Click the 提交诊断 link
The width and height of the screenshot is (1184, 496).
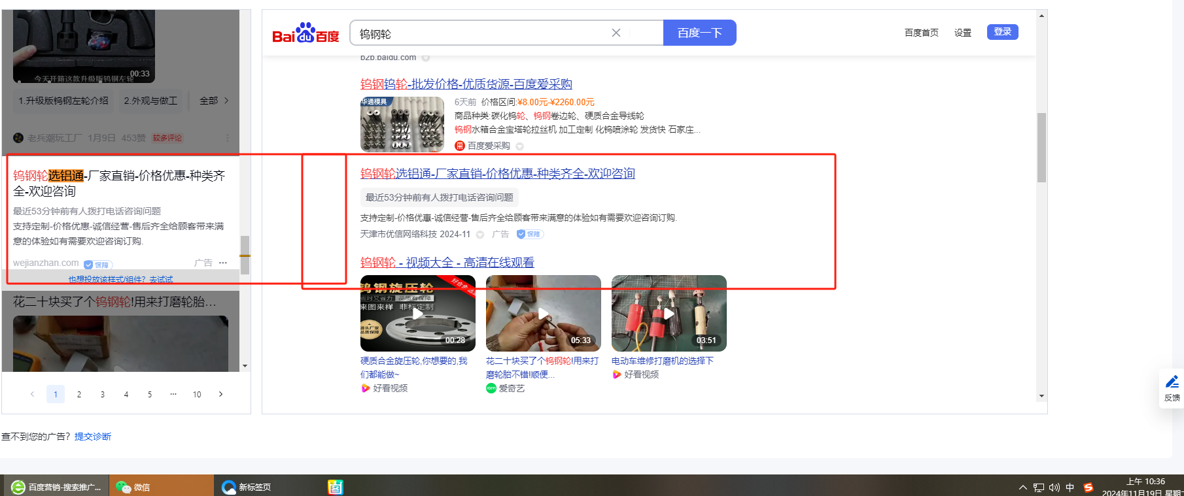93,437
